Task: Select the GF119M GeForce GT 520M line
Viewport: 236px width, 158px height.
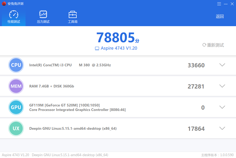Action: [65, 105]
